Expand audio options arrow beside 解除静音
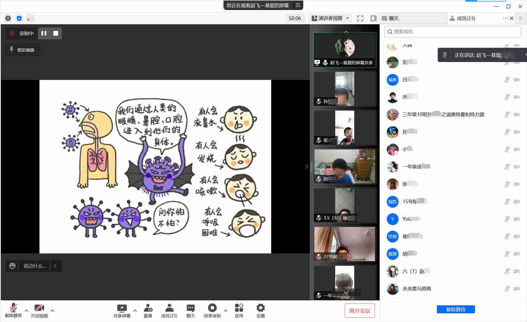The width and height of the screenshot is (527, 322). point(26,310)
